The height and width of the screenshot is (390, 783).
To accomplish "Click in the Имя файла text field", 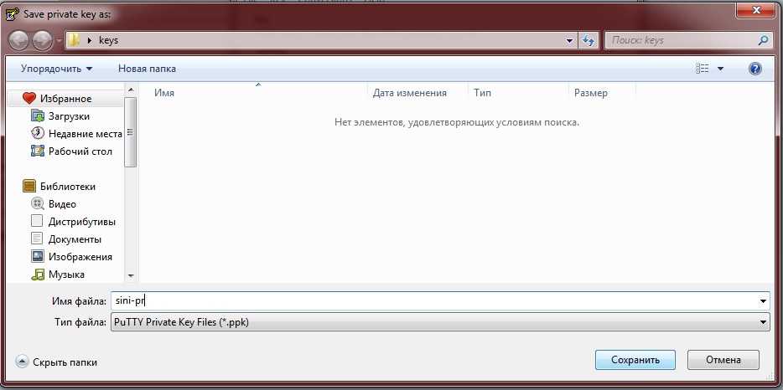I will point(436,301).
